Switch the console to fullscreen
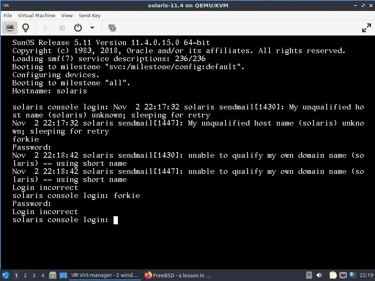 pos(366,28)
